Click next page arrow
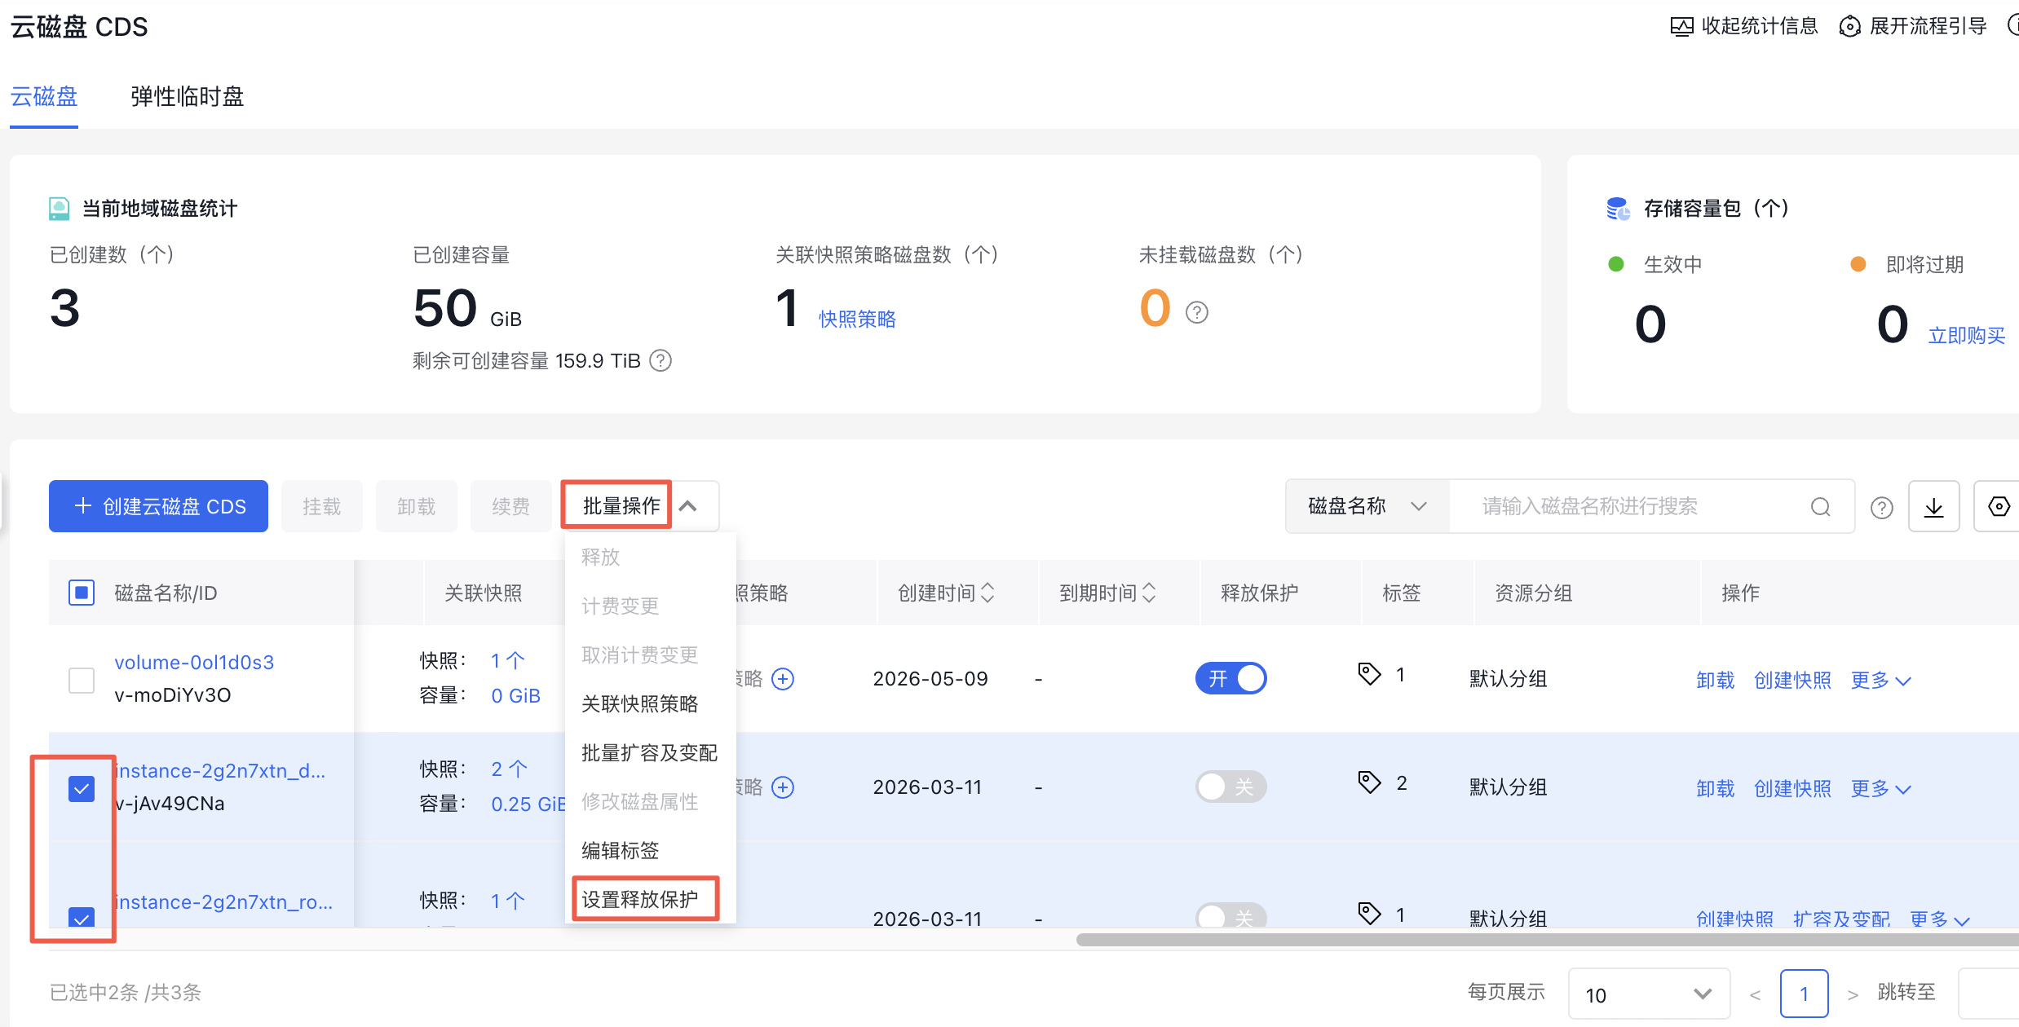 [x=1853, y=994]
